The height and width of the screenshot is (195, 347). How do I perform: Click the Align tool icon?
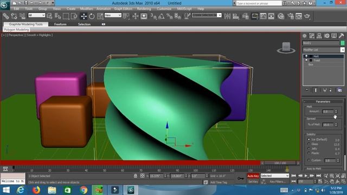236,16
